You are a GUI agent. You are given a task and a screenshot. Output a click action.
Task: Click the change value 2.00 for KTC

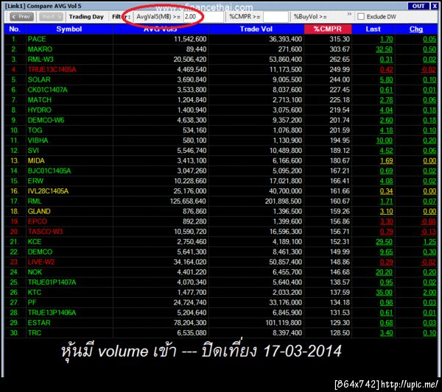point(429,293)
